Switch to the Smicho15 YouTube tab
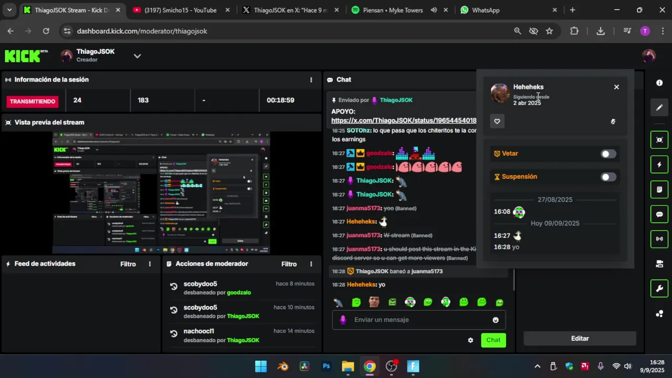The image size is (672, 378). click(x=180, y=10)
